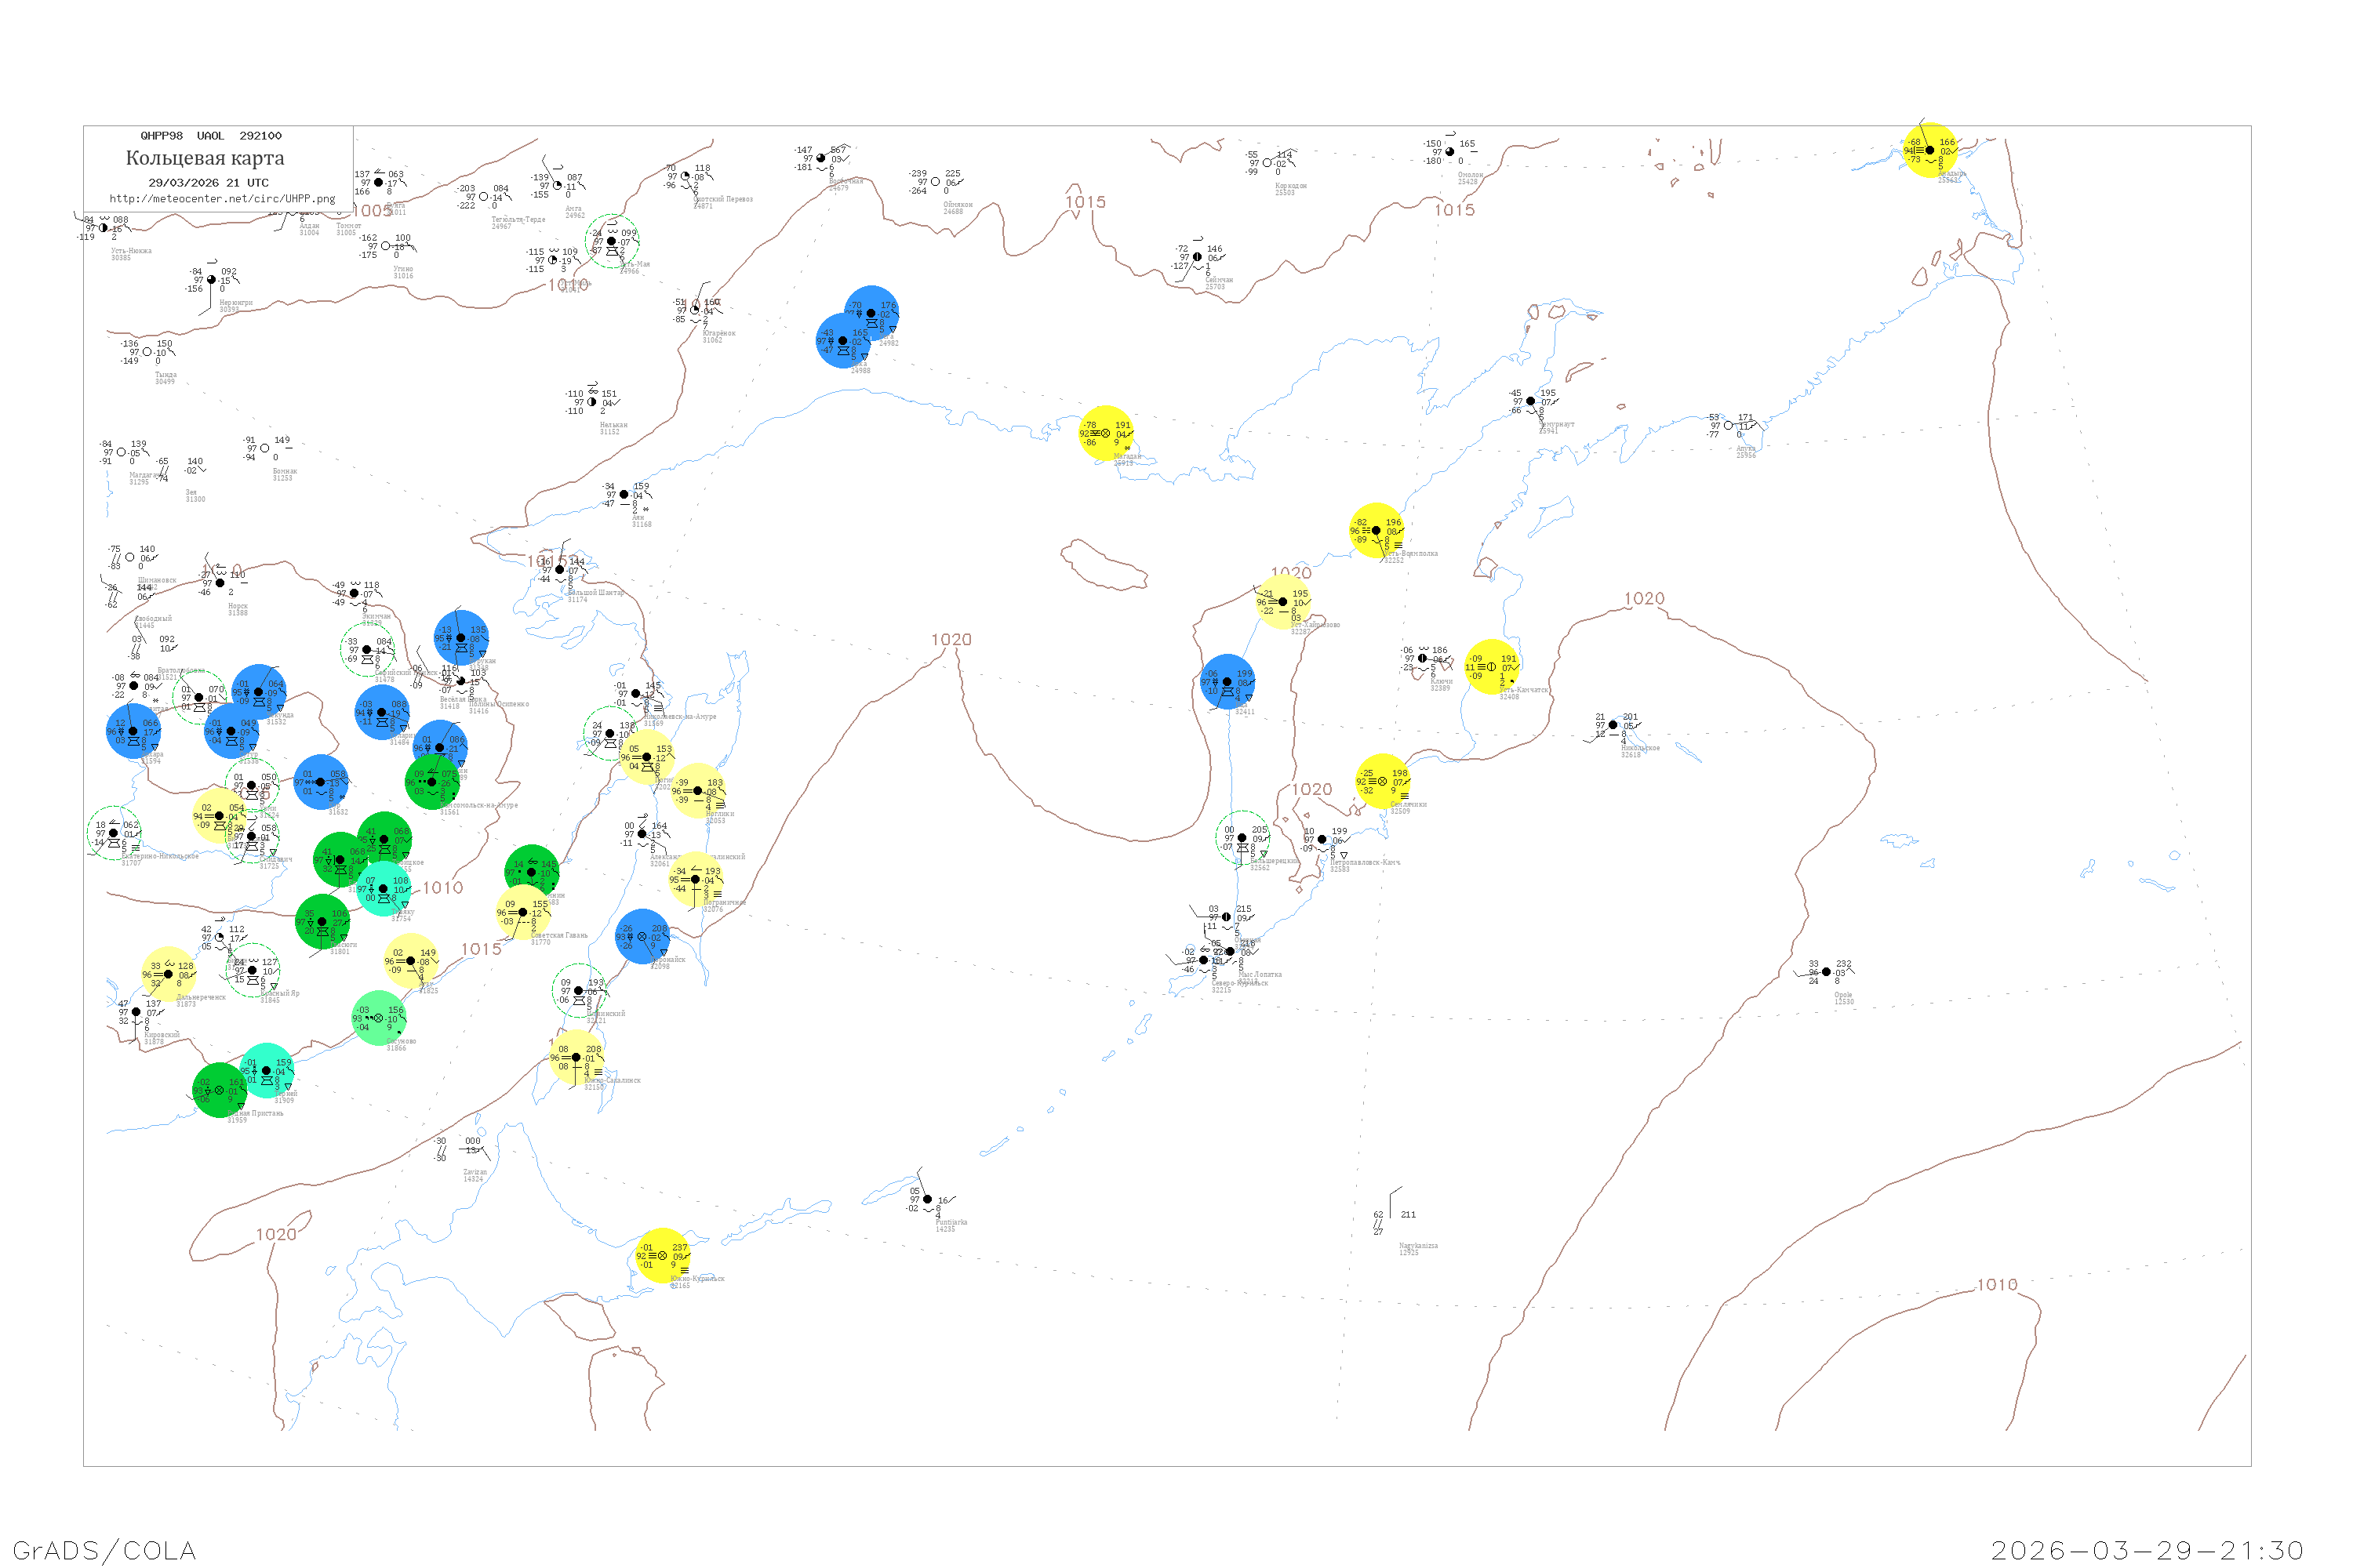This screenshot has height=1568, width=2353.
Task: Select the Bolsheretsk dashed green circle station
Action: pyautogui.click(x=1242, y=838)
